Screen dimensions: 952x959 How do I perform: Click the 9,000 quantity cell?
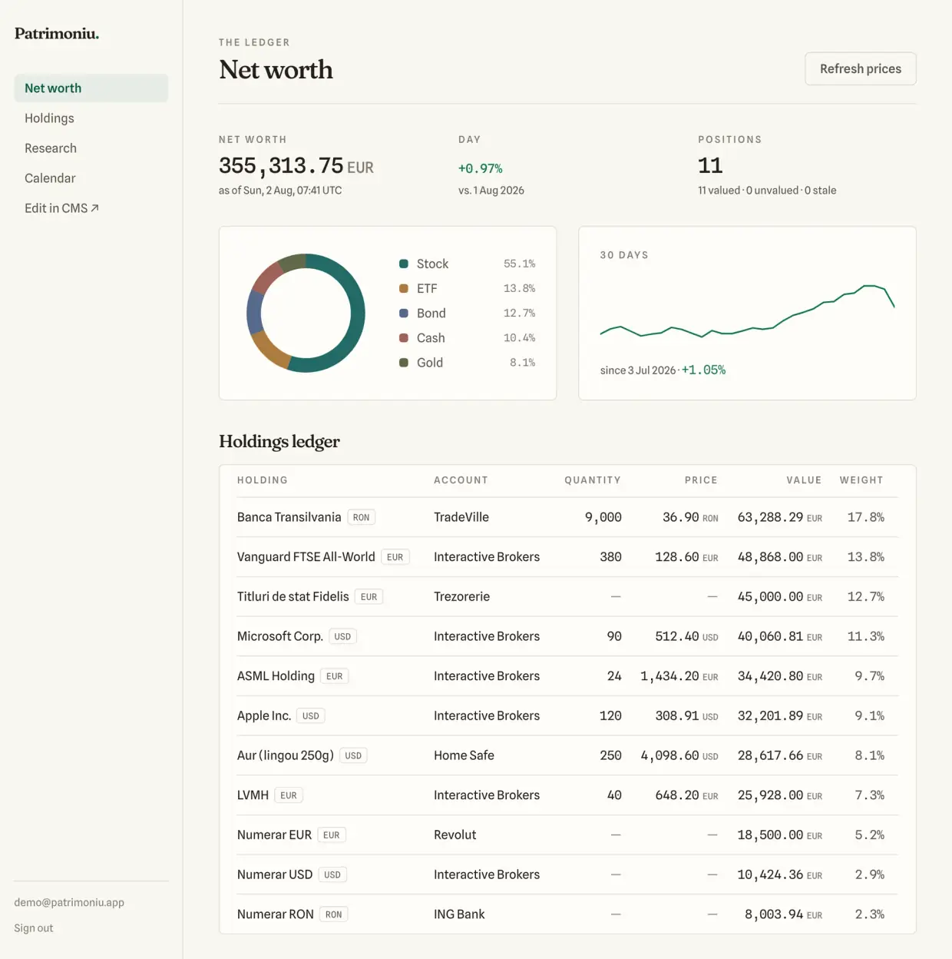[603, 517]
